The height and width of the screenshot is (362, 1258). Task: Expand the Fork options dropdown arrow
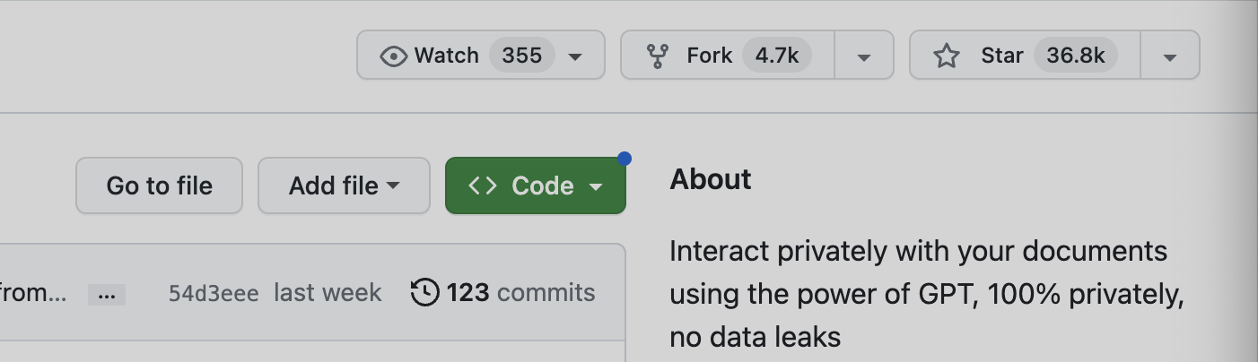[864, 56]
